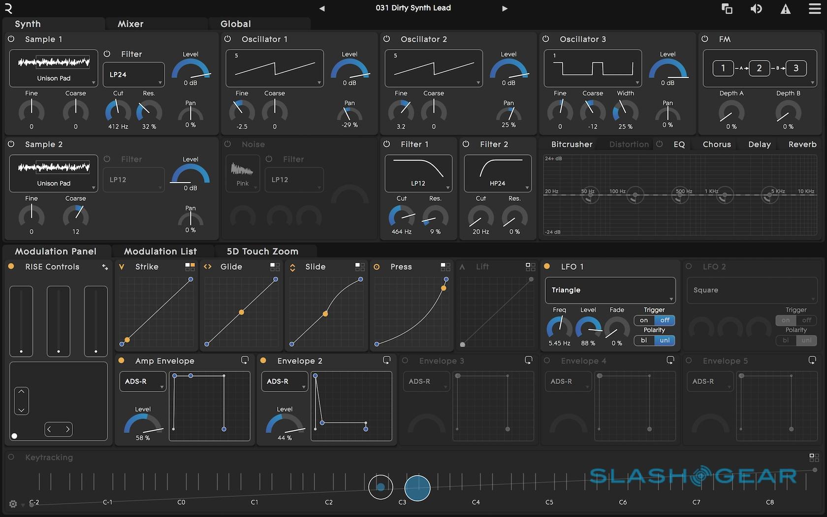This screenshot has width=827, height=517.
Task: Go to previous preset arrow
Action: pyautogui.click(x=322, y=8)
